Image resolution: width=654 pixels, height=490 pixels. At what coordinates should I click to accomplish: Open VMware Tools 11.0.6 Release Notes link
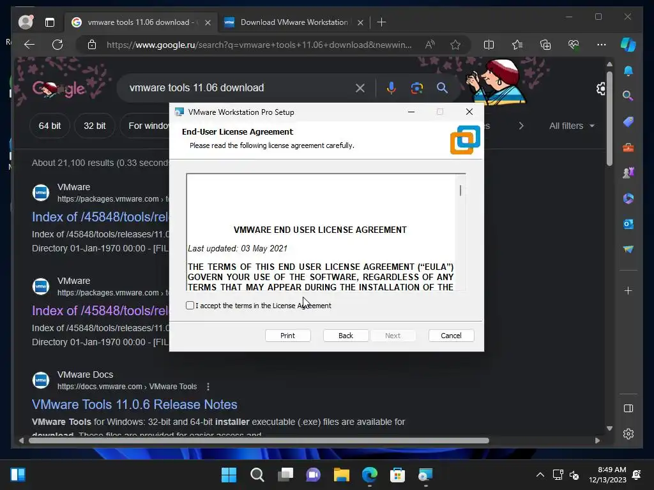(134, 405)
